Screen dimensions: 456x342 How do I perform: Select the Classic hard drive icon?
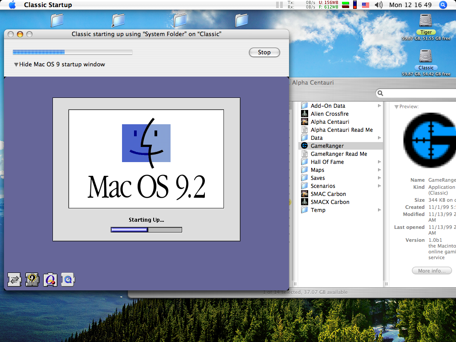(426, 56)
